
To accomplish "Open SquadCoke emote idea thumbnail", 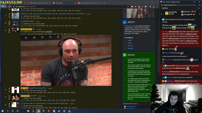I will [x=15, y=90].
